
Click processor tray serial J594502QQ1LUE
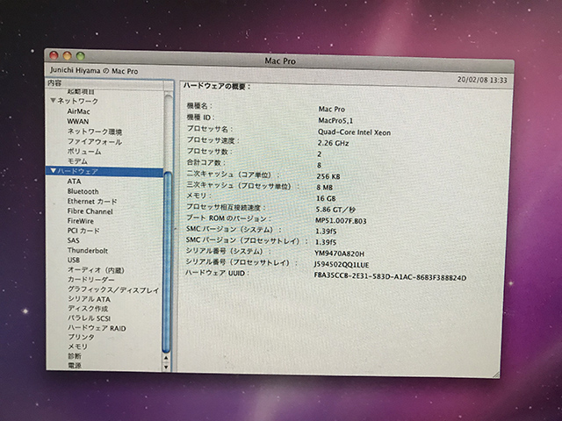point(342,265)
